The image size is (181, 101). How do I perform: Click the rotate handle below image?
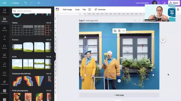[x=119, y=81]
